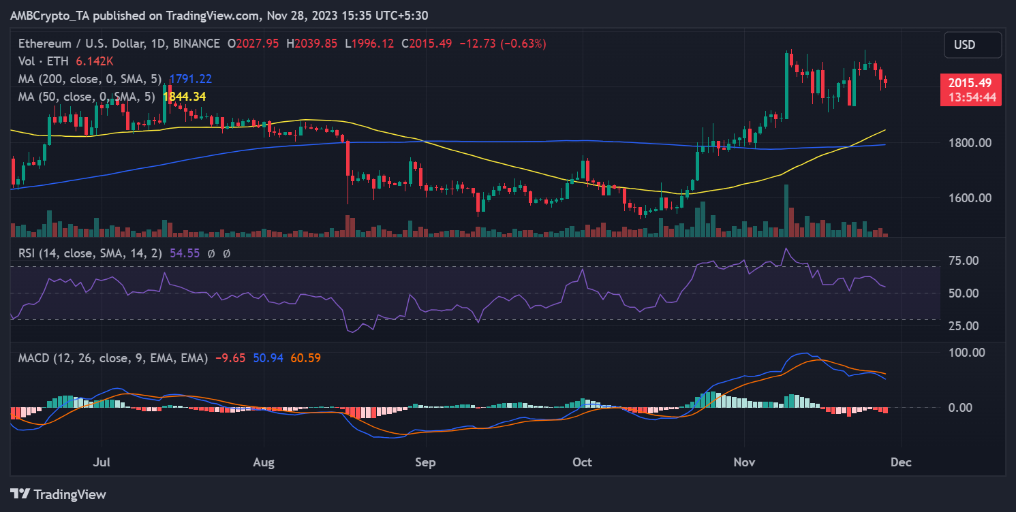Image resolution: width=1016 pixels, height=512 pixels.
Task: Select the MA (200, close, 0, SMA, 5) legend
Action: click(91, 79)
